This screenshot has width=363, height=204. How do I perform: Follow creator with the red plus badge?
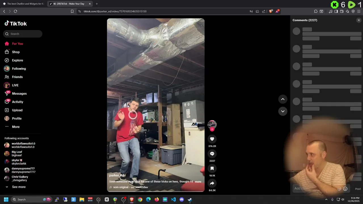click(212, 129)
